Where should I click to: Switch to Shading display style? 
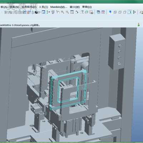[x=129, y=12]
